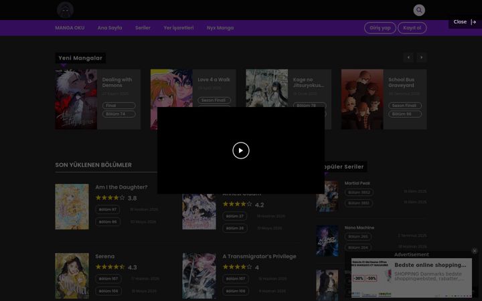Play the video in the center popup
The width and height of the screenshot is (482, 301).
coord(241,150)
